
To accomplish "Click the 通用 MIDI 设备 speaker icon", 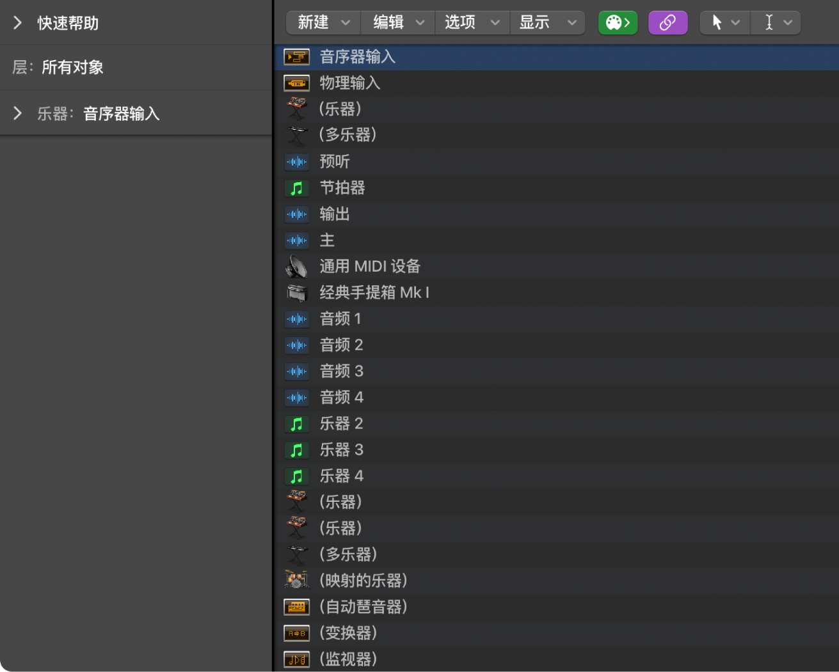I will click(x=296, y=266).
